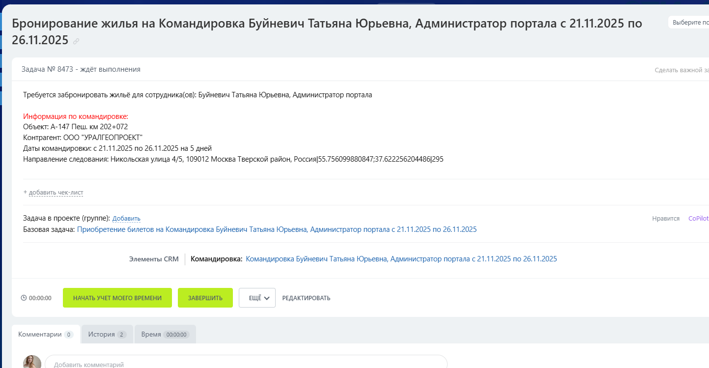Copy task link using chain icon beside title
709x368 pixels.
[76, 41]
